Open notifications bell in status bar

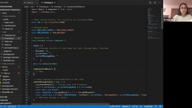tap(160, 106)
